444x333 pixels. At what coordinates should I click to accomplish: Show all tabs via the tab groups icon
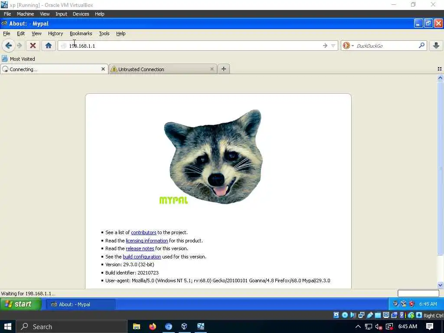440,69
